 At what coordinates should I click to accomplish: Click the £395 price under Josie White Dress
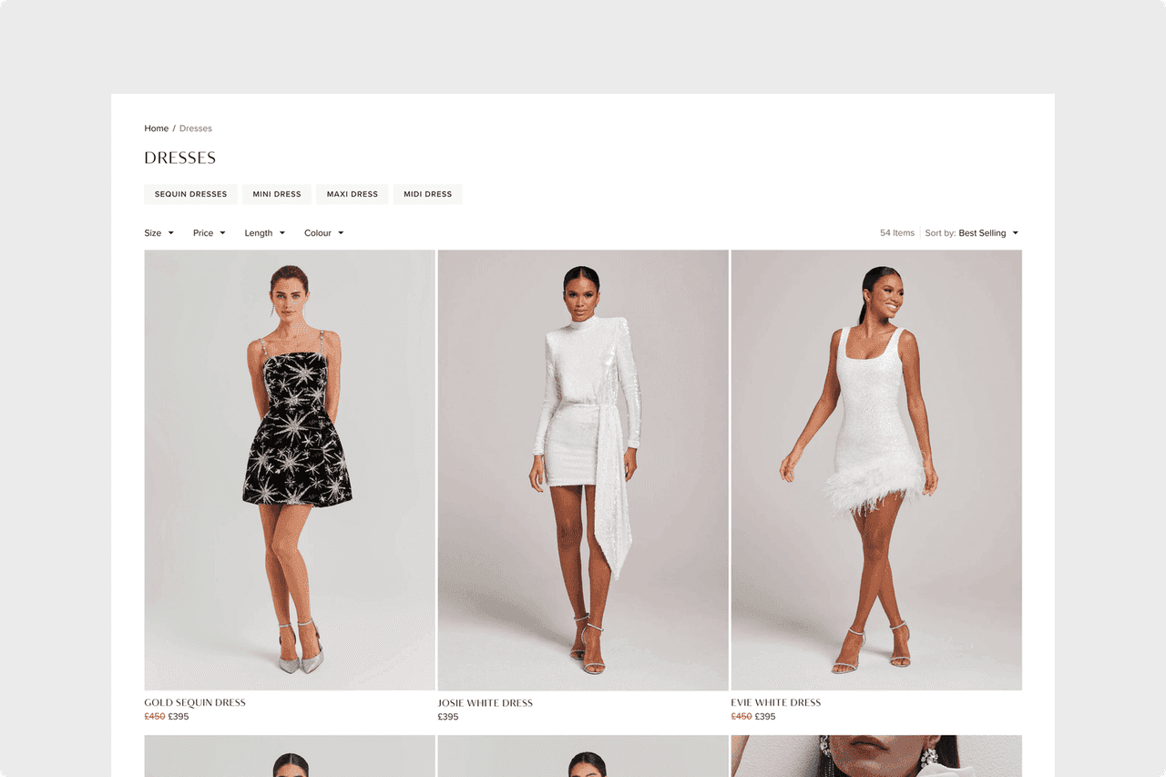pyautogui.click(x=448, y=717)
